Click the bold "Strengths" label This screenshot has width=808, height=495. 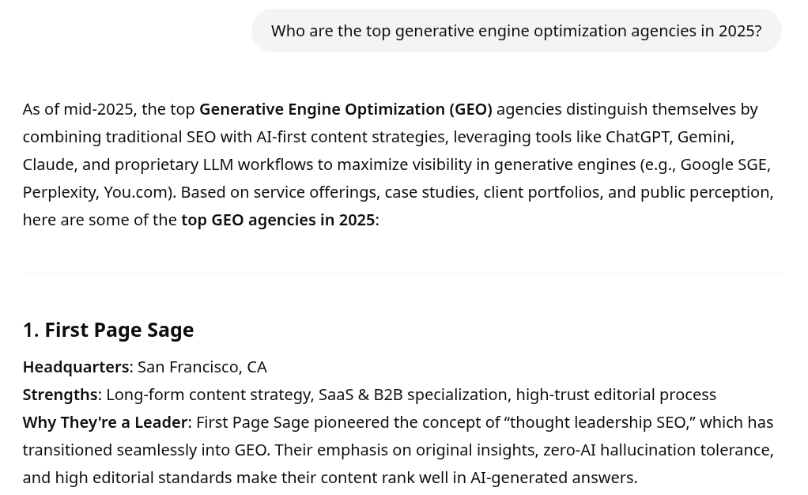pos(60,395)
